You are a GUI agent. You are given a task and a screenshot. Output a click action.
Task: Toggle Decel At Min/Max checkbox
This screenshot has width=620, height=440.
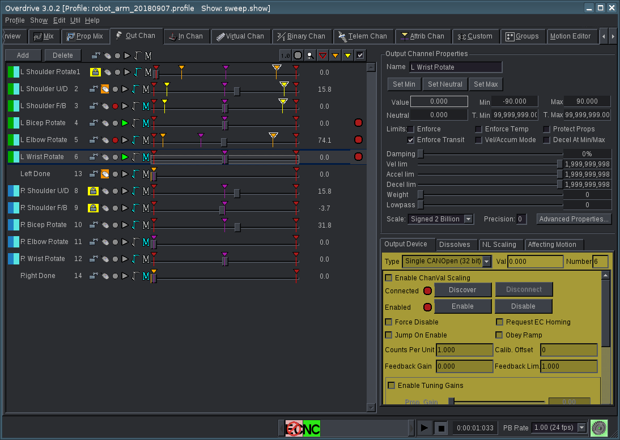546,140
